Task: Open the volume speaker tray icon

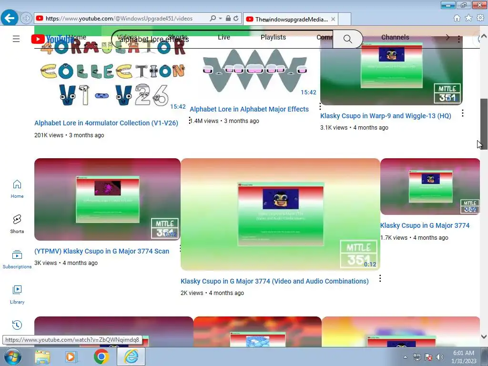Action: tap(440, 357)
